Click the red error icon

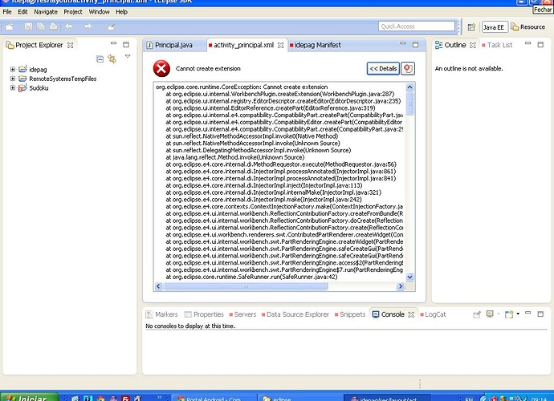click(161, 68)
